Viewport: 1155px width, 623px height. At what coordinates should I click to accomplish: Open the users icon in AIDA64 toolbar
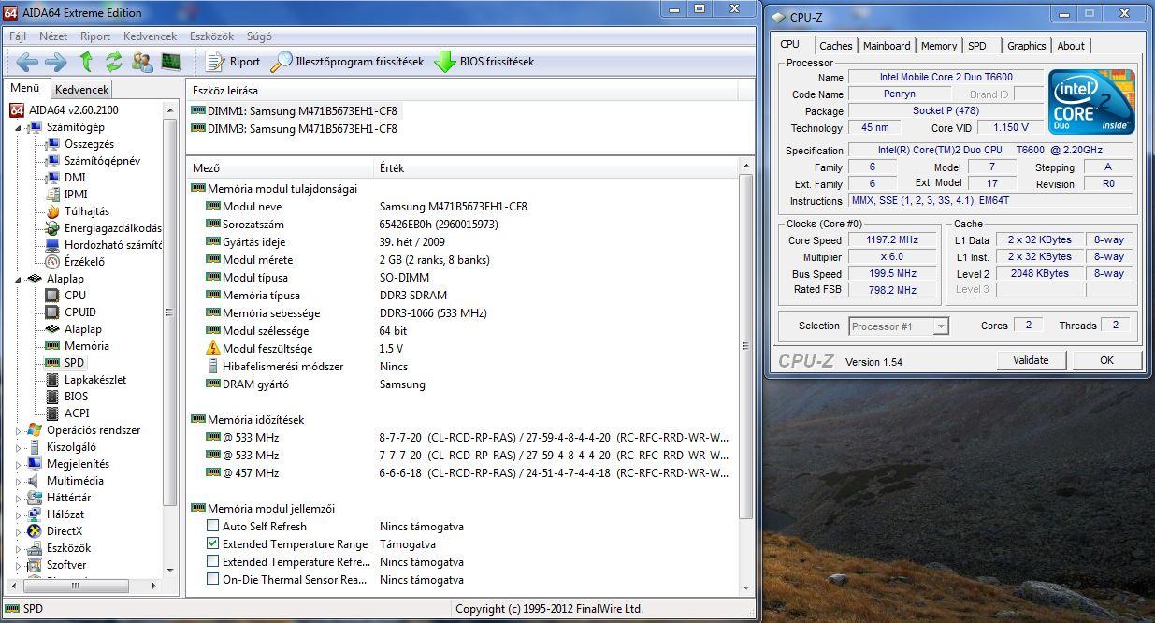pos(142,62)
